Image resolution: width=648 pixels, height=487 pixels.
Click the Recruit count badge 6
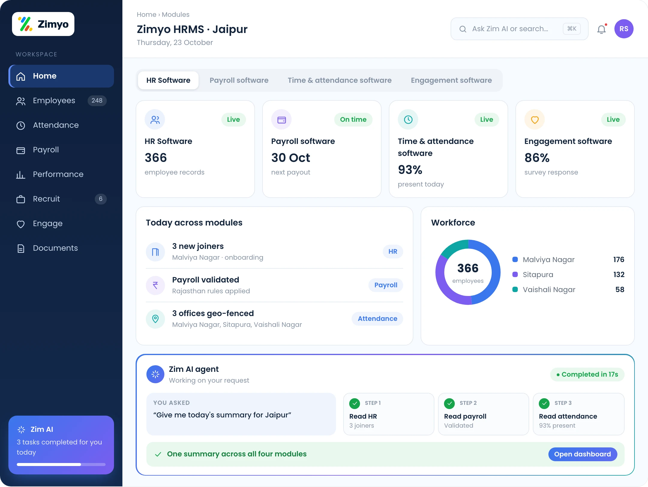click(100, 199)
